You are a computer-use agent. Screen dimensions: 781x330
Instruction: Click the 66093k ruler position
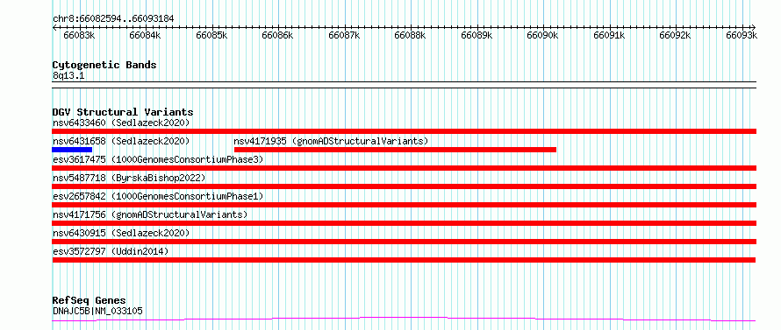point(742,35)
